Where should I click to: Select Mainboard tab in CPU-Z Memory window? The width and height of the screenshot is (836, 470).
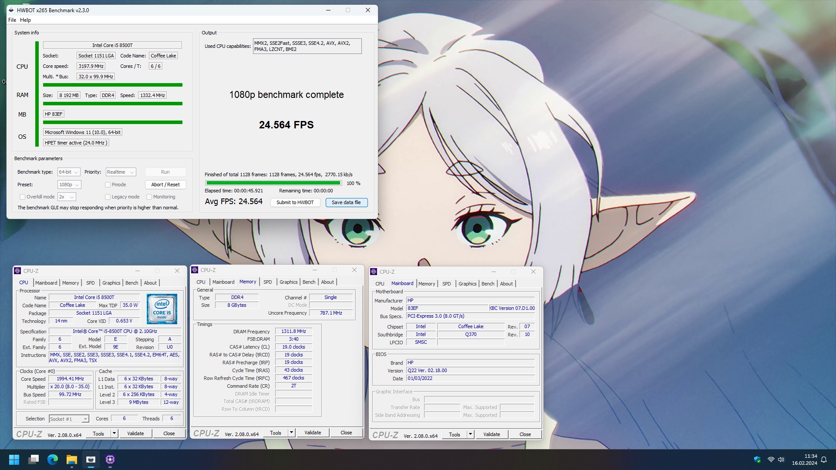tap(223, 282)
